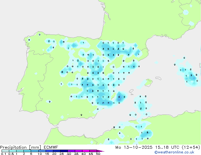This screenshot has width=201, height=155.
Task: Pick the legend swatch between 15 and 20
Action: (49, 151)
